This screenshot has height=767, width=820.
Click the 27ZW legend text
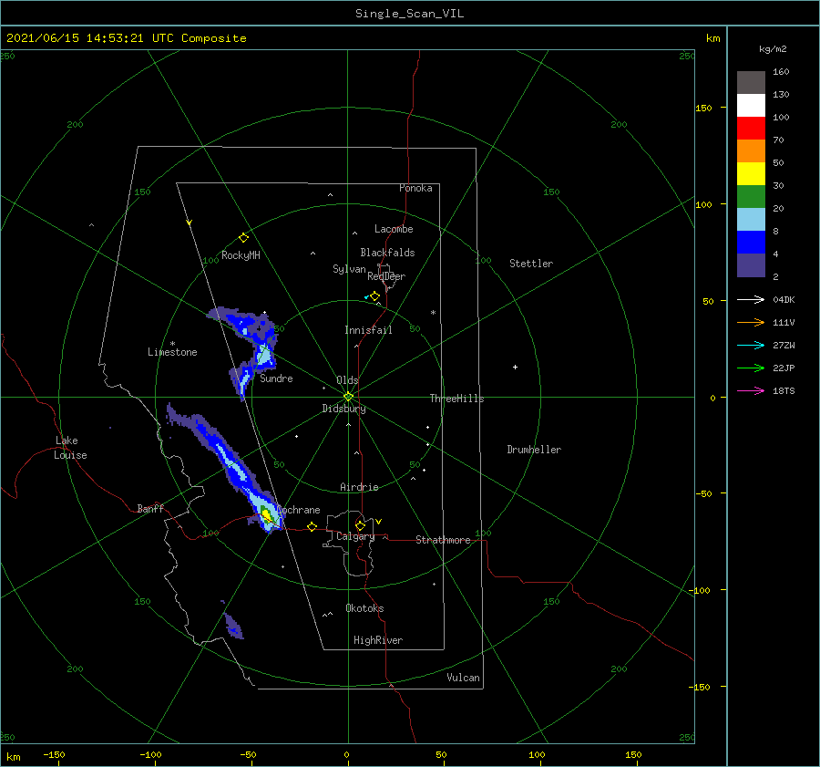pos(784,346)
